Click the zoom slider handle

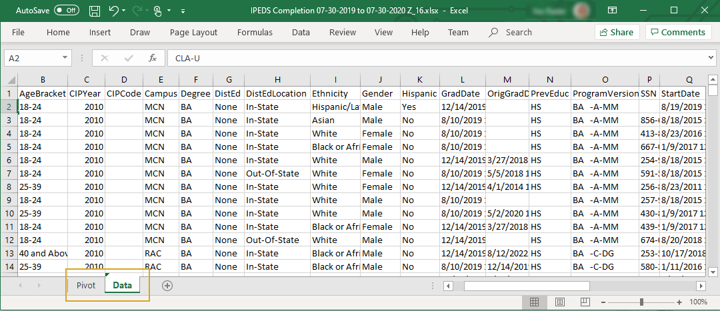point(641,302)
